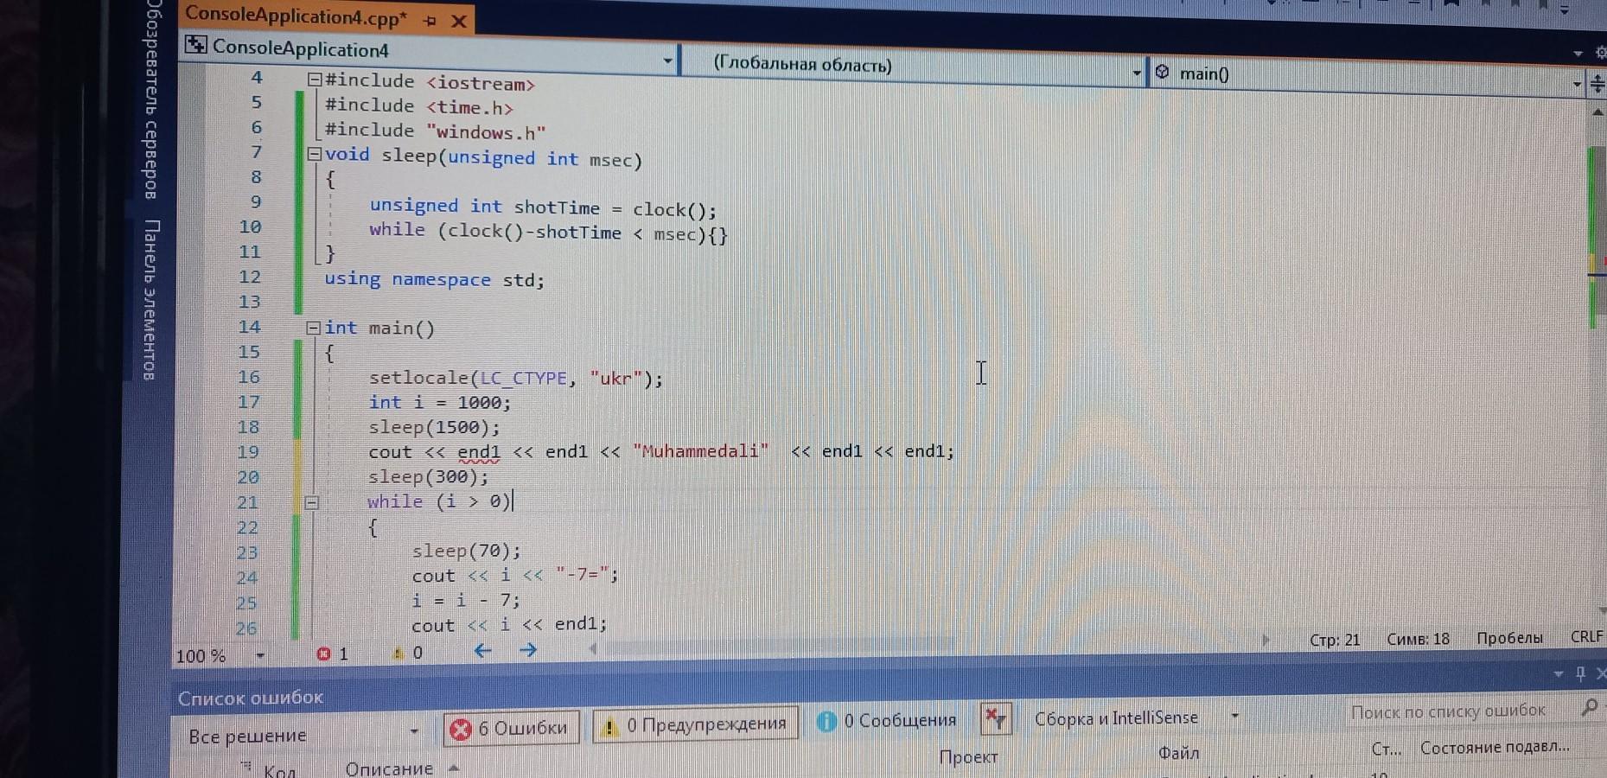Sort by the Проект column header
This screenshot has height=778, width=1607.
click(x=968, y=757)
